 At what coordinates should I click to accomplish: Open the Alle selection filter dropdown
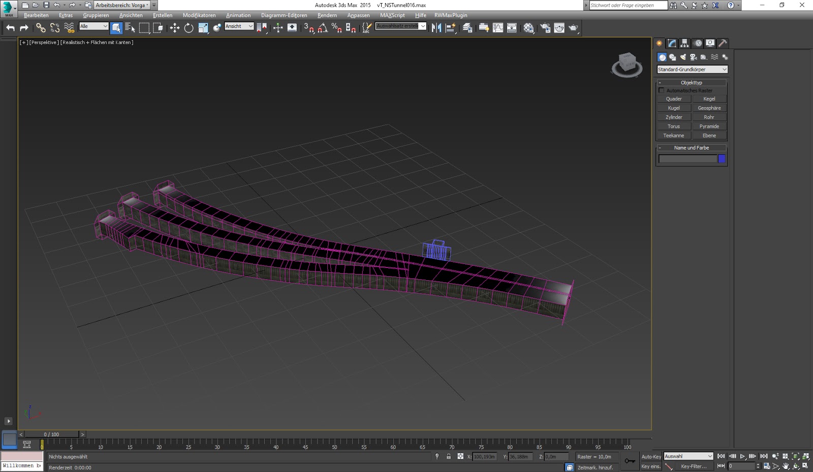coord(94,26)
